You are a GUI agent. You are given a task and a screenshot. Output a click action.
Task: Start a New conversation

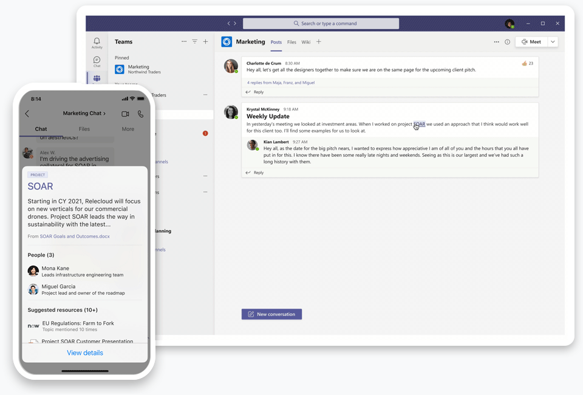coord(271,314)
